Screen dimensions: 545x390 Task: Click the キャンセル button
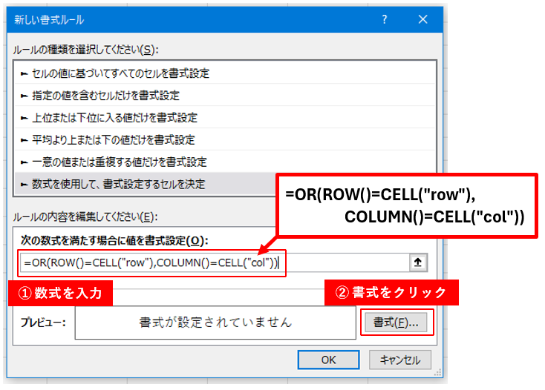[x=399, y=360]
